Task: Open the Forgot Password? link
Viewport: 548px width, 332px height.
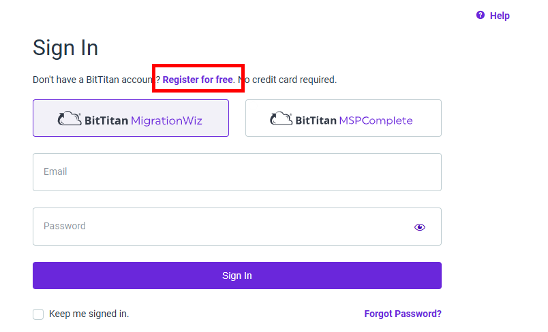Action: click(403, 314)
